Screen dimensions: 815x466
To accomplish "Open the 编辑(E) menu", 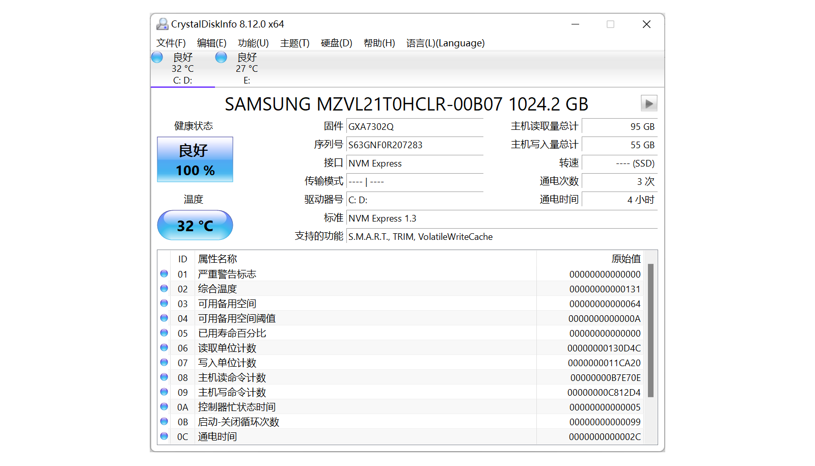I will 212,43.
